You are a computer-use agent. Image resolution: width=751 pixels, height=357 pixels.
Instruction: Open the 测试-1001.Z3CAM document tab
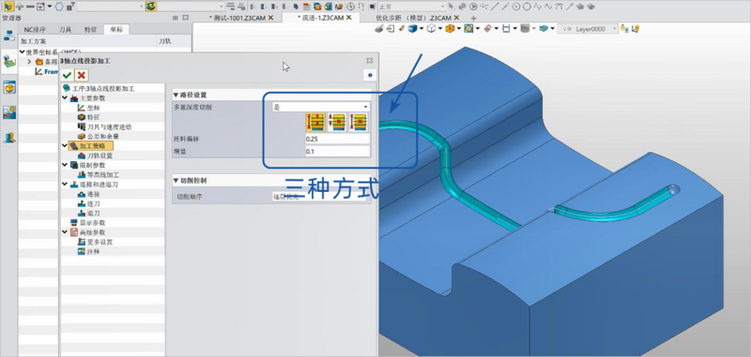238,18
